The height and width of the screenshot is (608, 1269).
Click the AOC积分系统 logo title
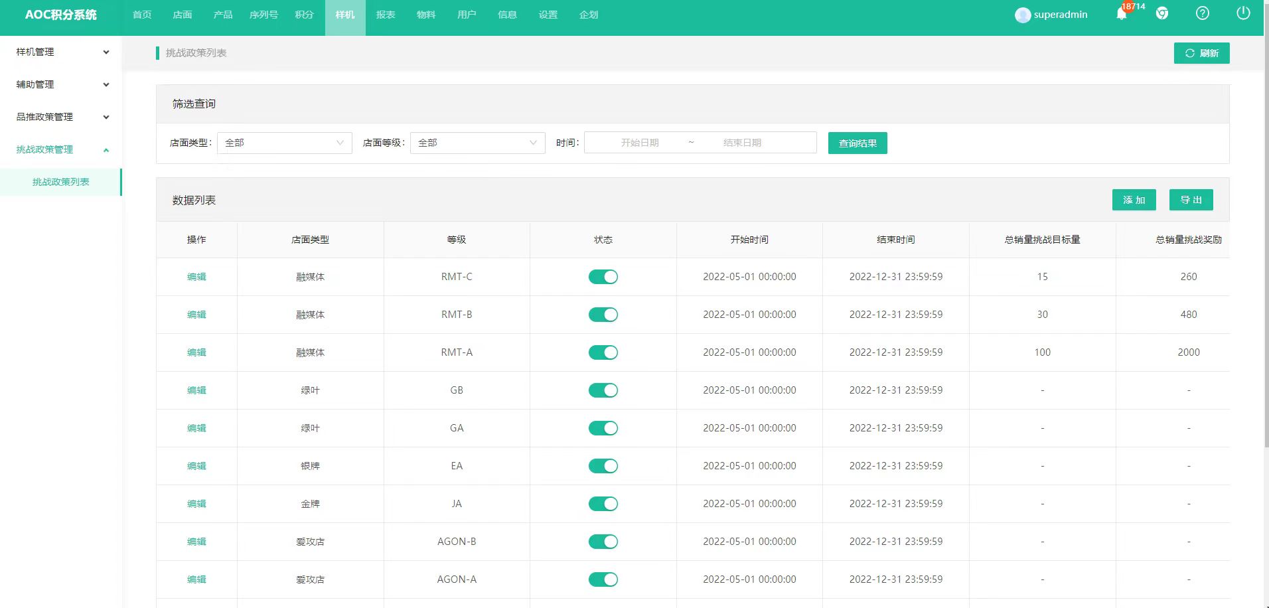point(61,15)
